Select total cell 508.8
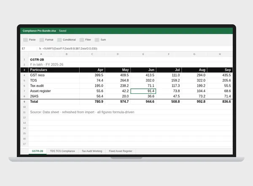 (169, 101)
